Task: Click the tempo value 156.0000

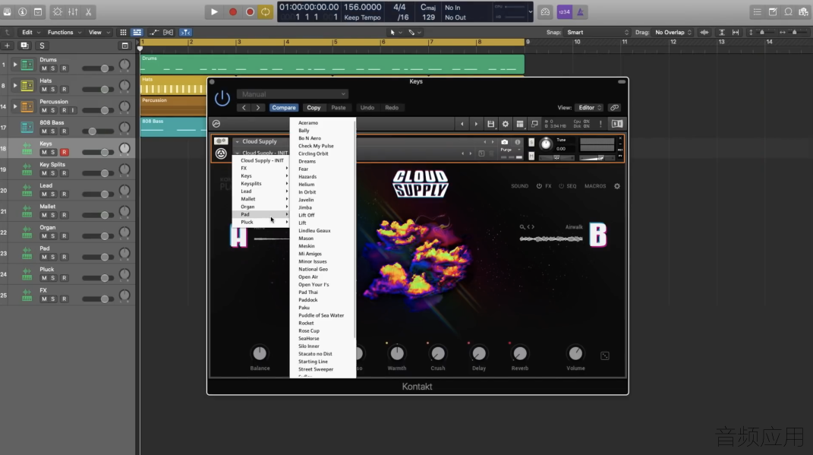Action: click(362, 8)
